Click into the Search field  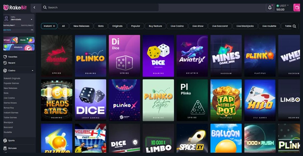pos(100,8)
